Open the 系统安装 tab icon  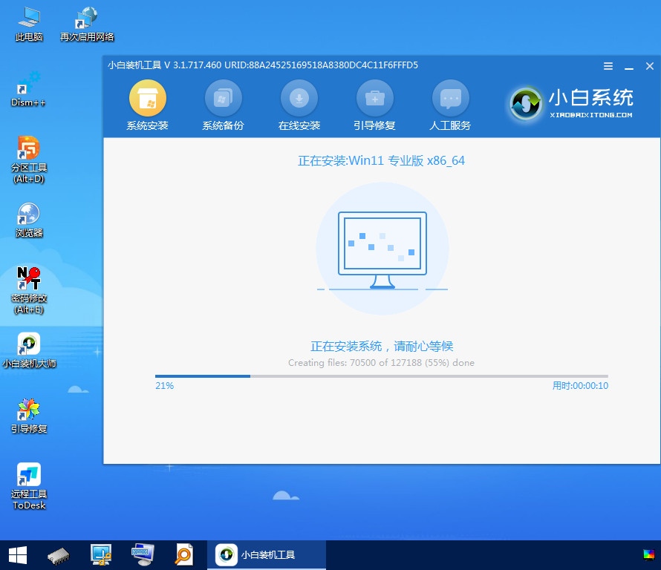pos(147,99)
